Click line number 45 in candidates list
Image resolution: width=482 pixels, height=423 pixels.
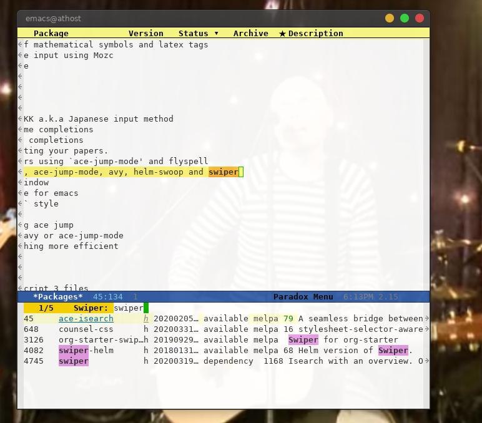29,319
